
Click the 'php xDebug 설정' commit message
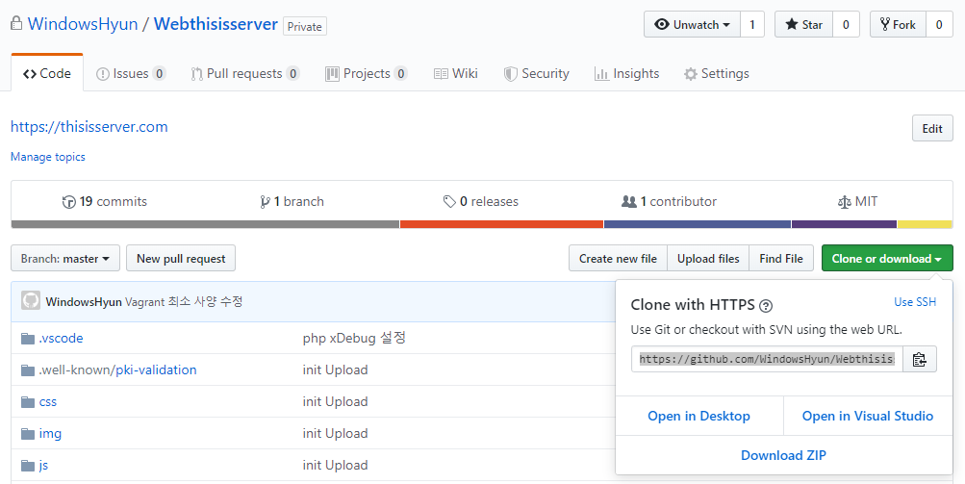point(354,338)
